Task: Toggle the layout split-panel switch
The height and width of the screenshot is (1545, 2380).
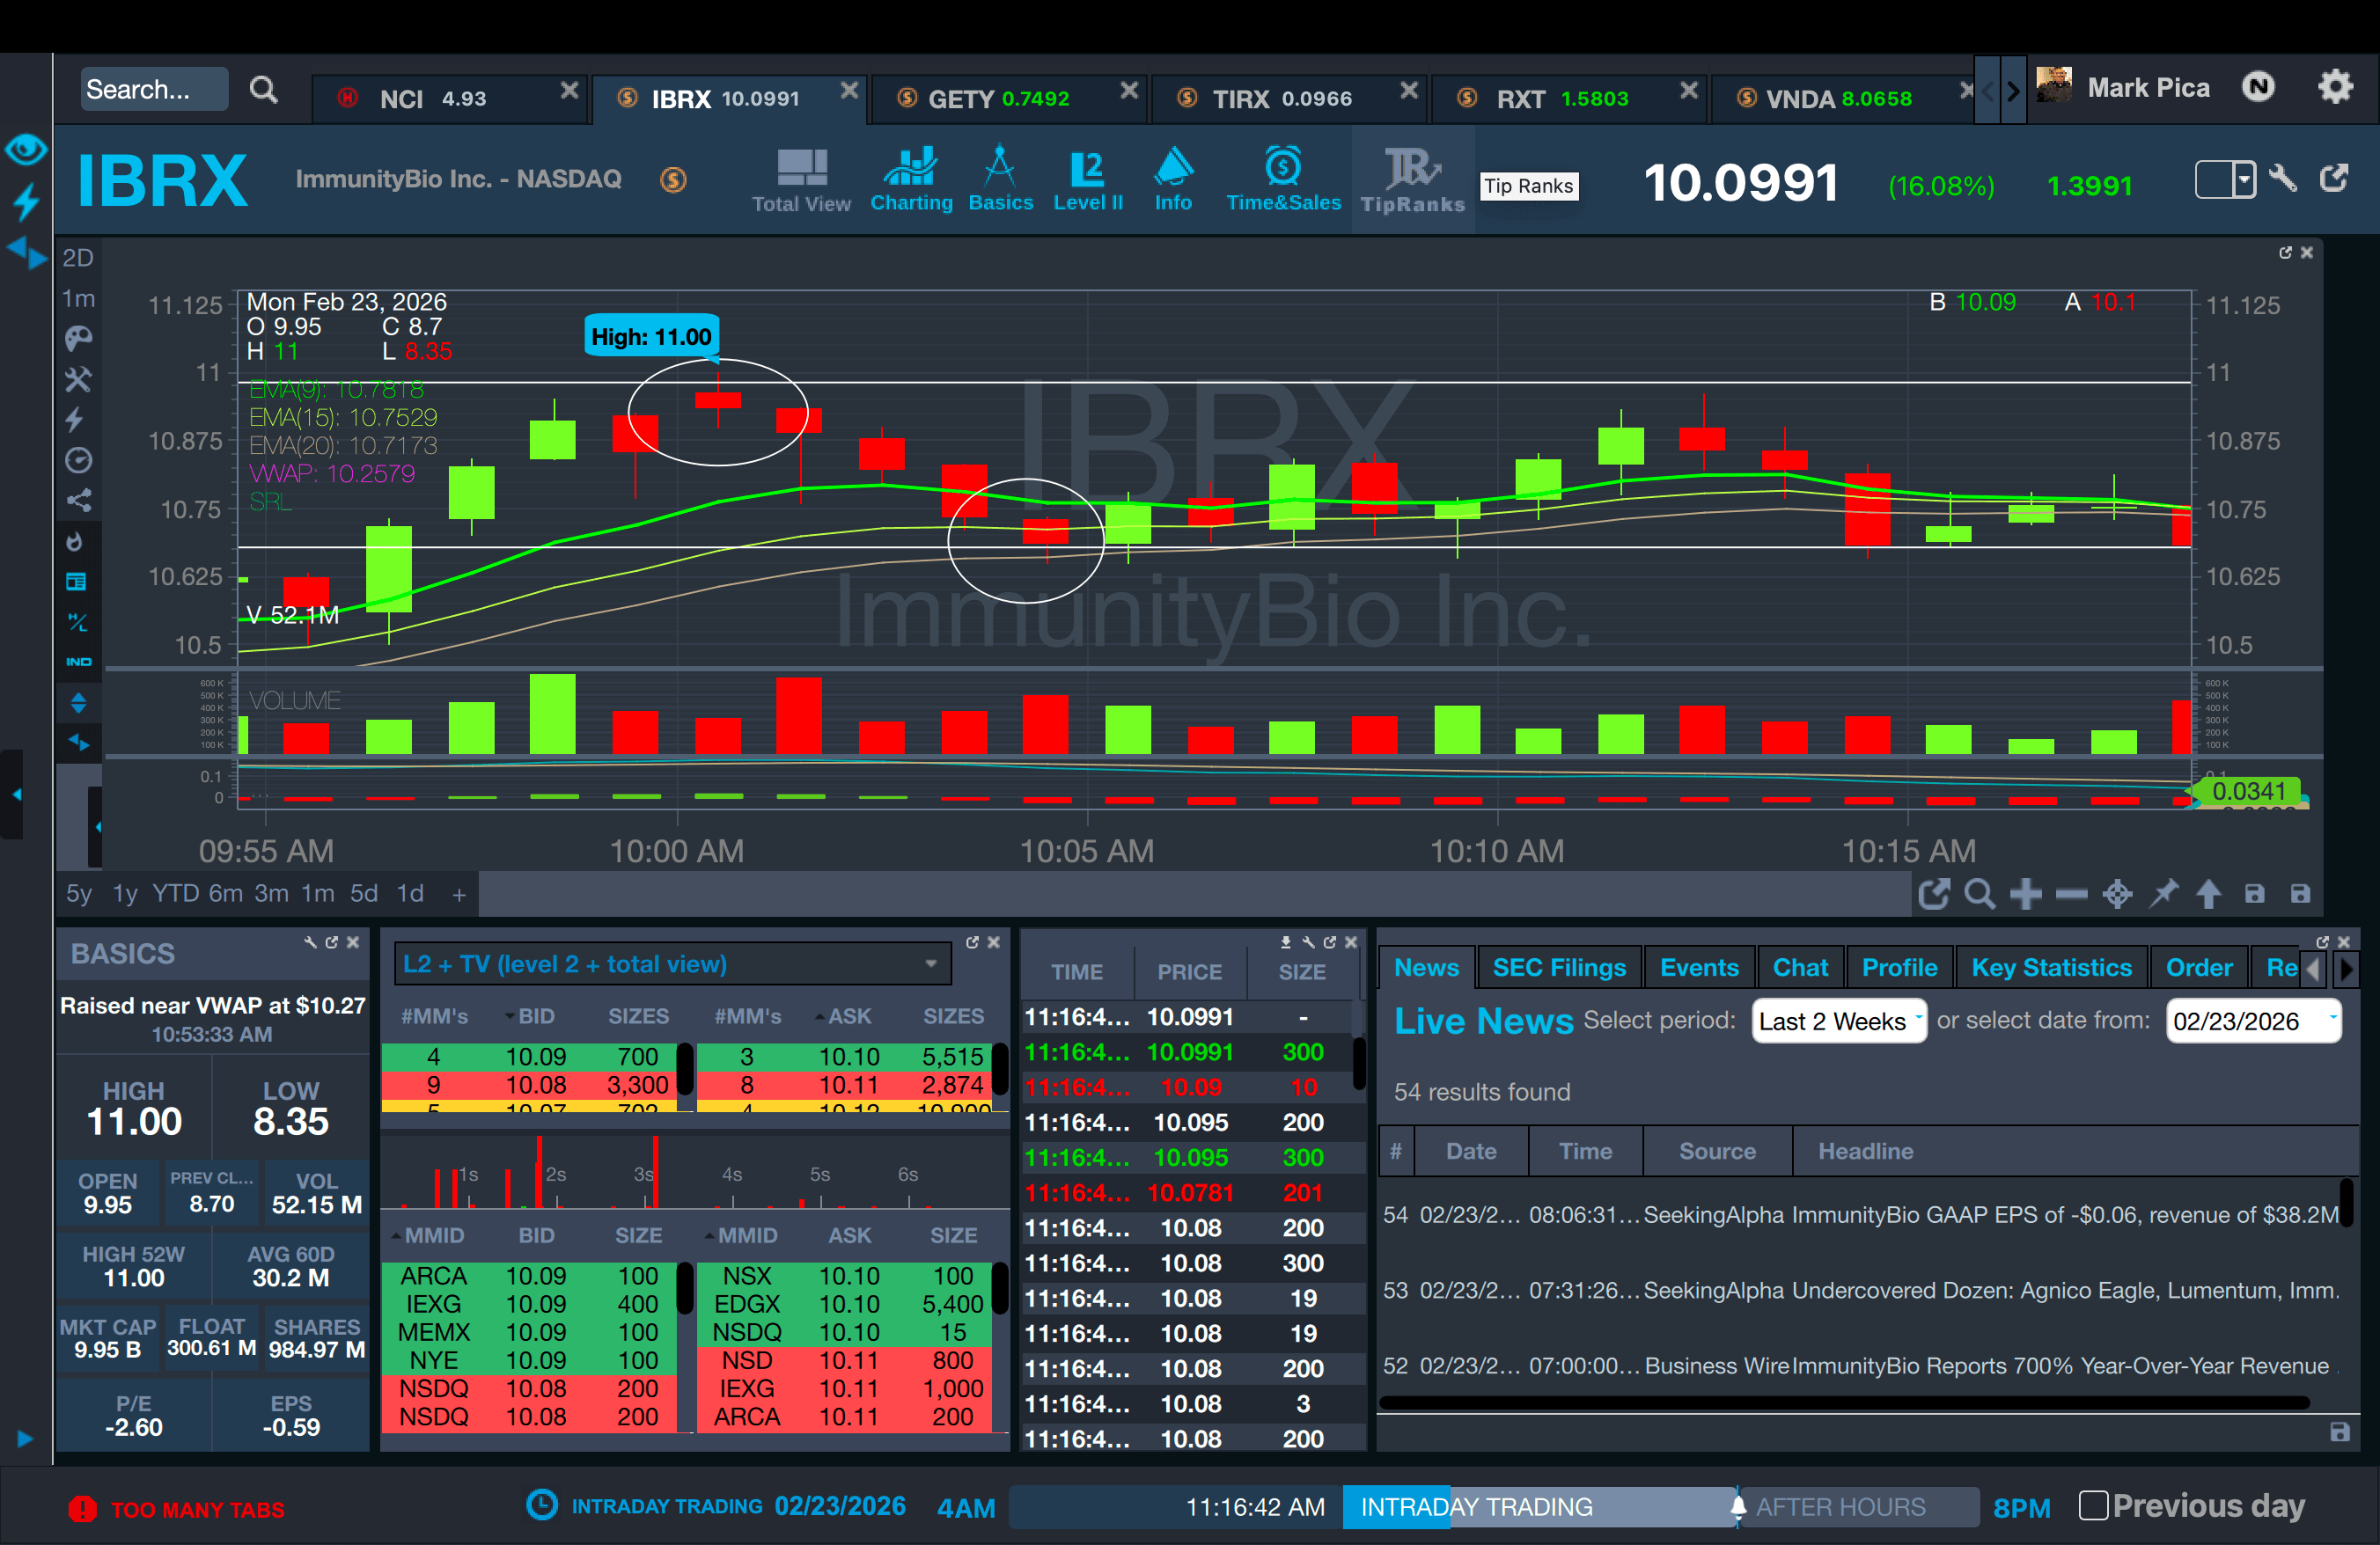Action: click(2224, 179)
